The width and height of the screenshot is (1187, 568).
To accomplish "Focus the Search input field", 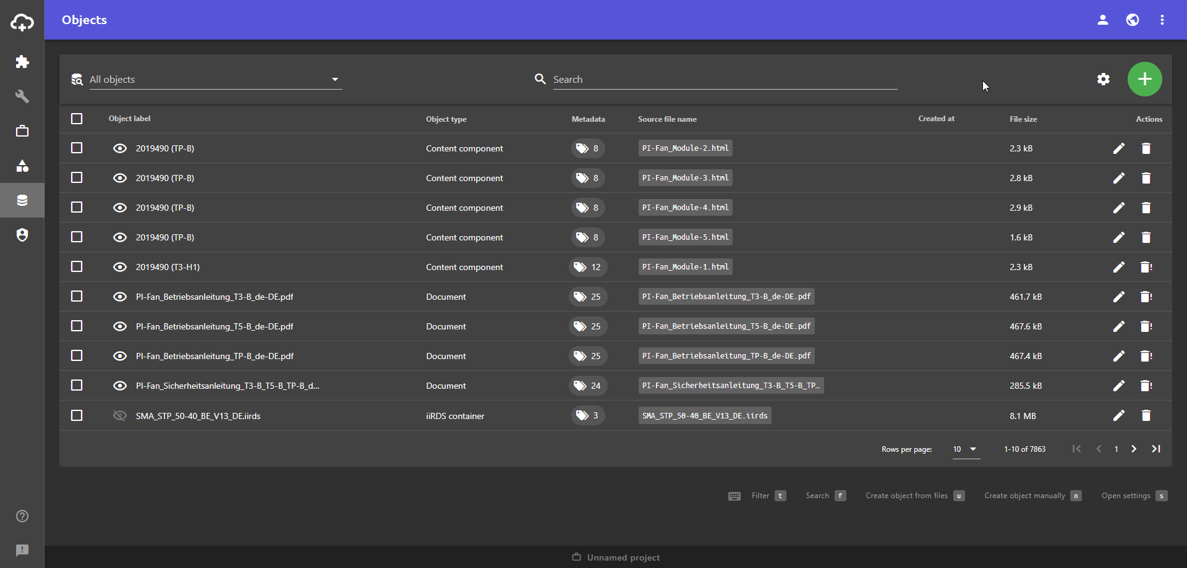I will tap(725, 79).
